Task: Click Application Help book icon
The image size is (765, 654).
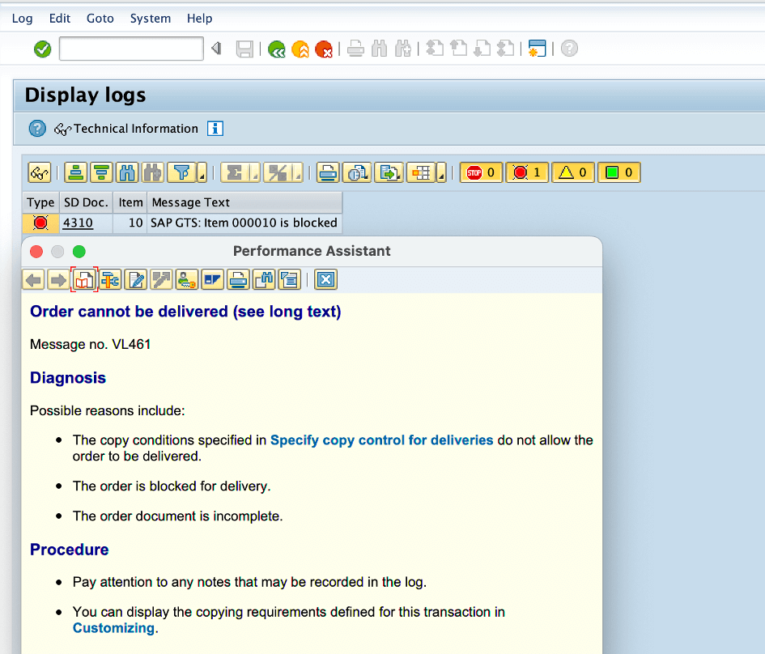Action: [x=84, y=280]
